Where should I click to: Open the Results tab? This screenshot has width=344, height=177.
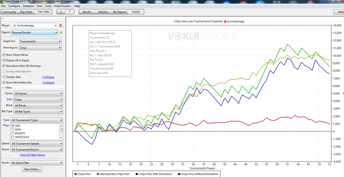pyautogui.click(x=86, y=12)
